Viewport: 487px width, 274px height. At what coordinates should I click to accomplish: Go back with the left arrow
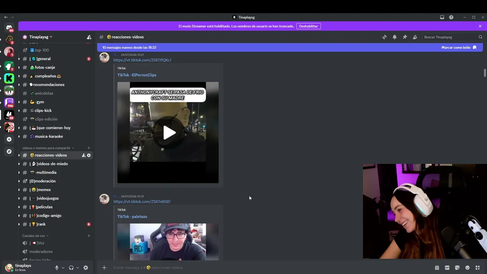pyautogui.click(x=6, y=17)
